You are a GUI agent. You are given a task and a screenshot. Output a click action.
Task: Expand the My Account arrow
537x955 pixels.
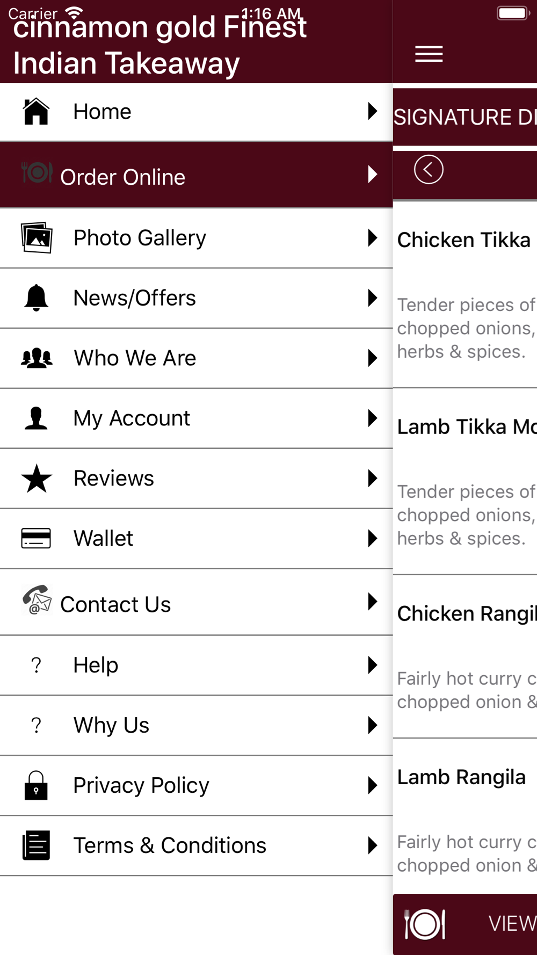(372, 418)
